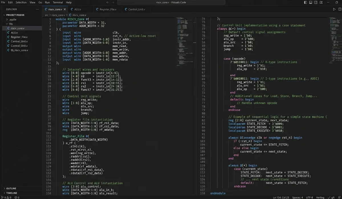Open the Go menu

click(40, 2)
